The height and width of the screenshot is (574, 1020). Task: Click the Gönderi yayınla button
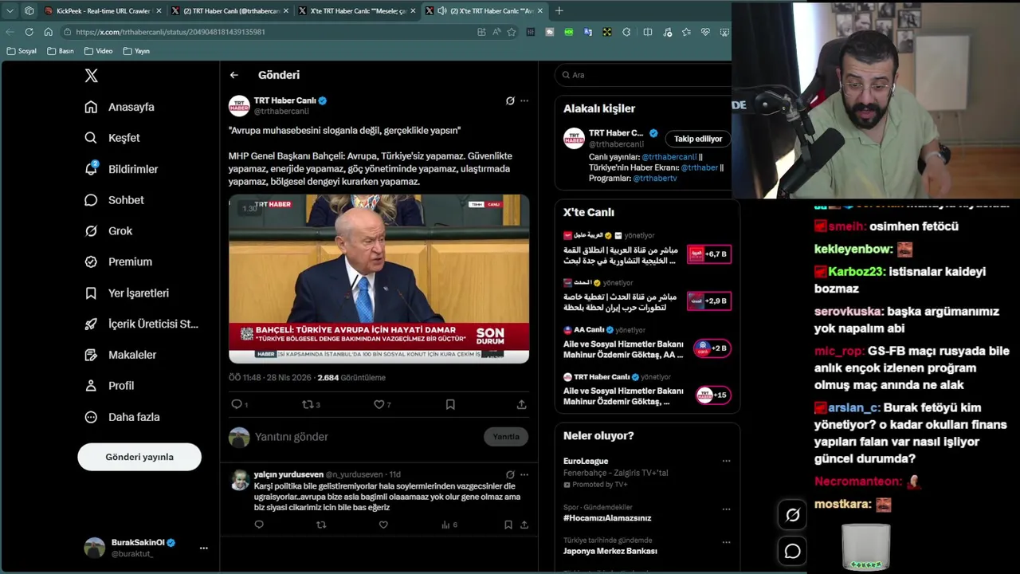click(139, 457)
